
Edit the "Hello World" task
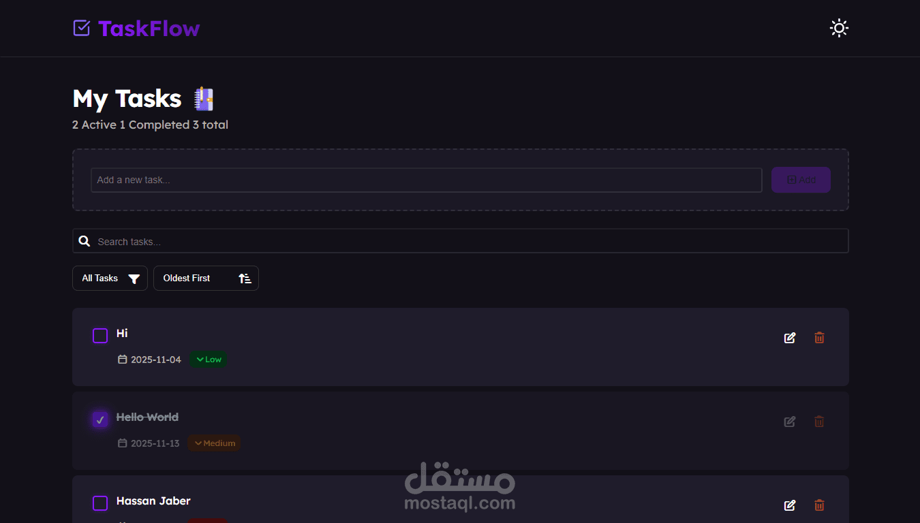point(790,422)
